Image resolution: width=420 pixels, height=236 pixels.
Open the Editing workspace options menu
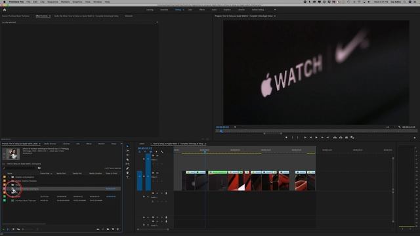[x=184, y=10]
